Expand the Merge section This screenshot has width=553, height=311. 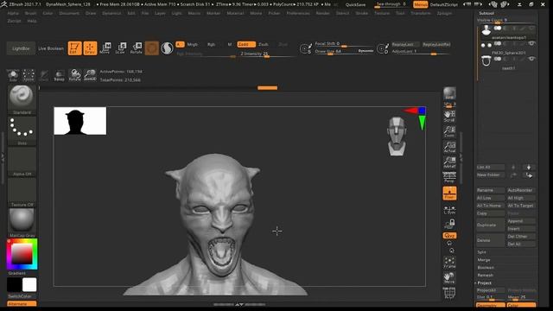click(484, 260)
